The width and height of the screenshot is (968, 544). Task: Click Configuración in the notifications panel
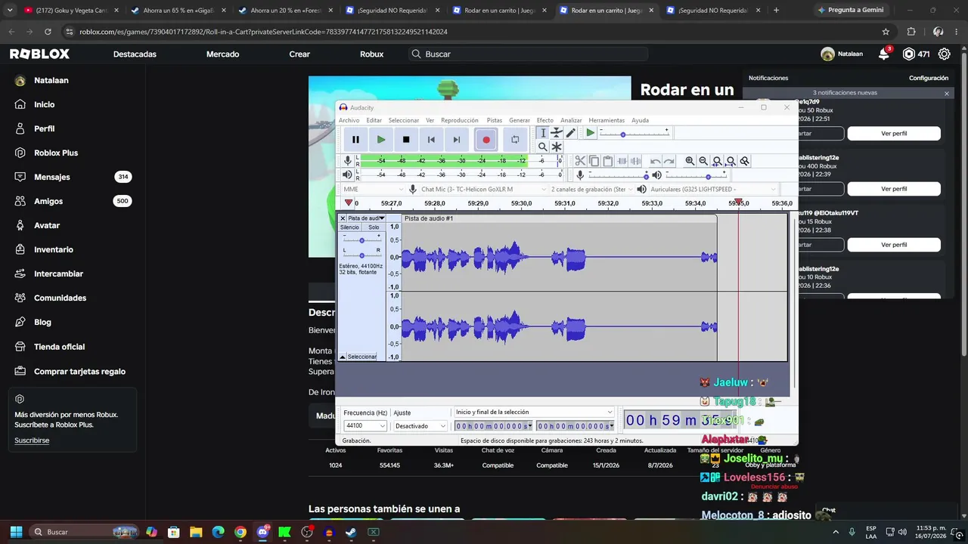[929, 78]
